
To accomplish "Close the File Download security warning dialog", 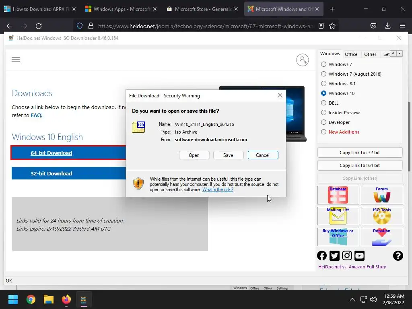I will 280,96.
